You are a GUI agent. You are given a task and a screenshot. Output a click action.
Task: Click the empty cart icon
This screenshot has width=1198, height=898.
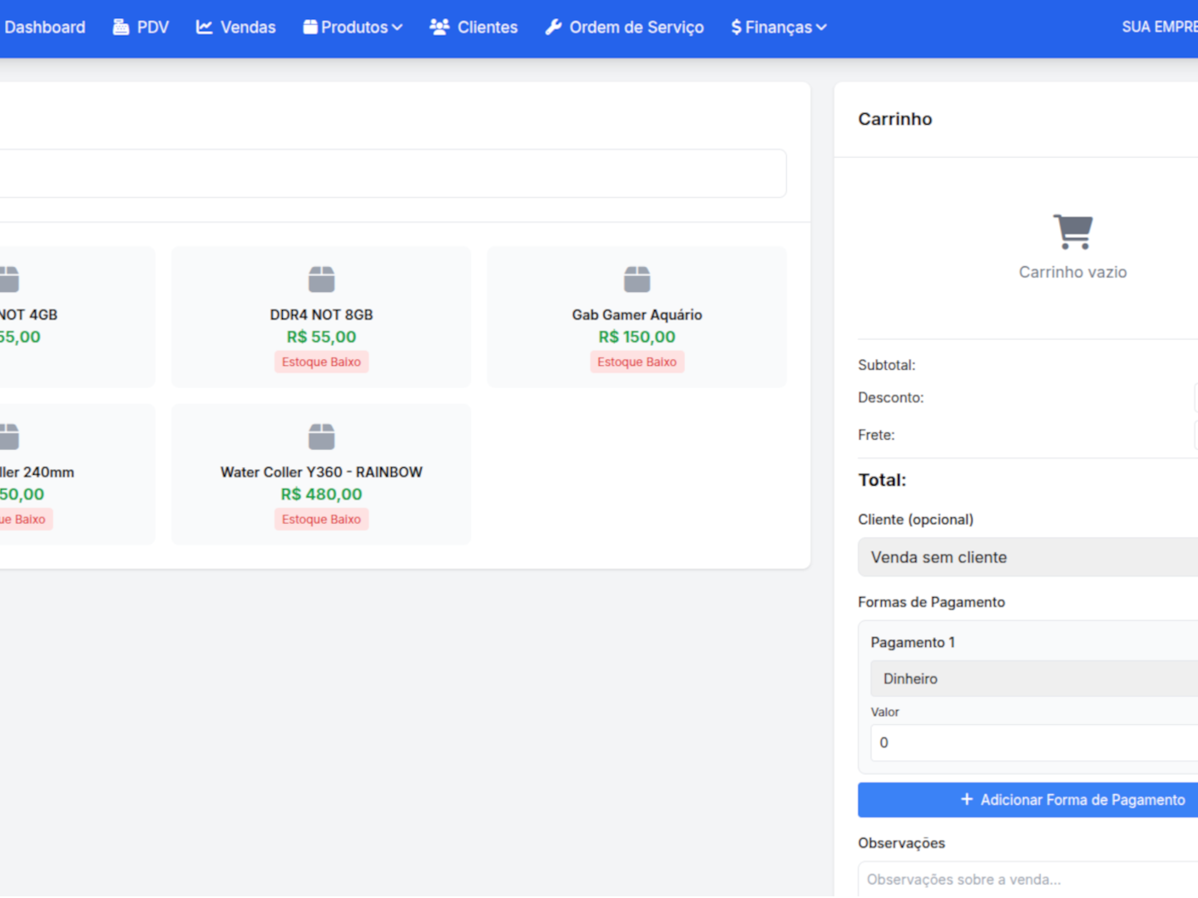pyautogui.click(x=1072, y=231)
